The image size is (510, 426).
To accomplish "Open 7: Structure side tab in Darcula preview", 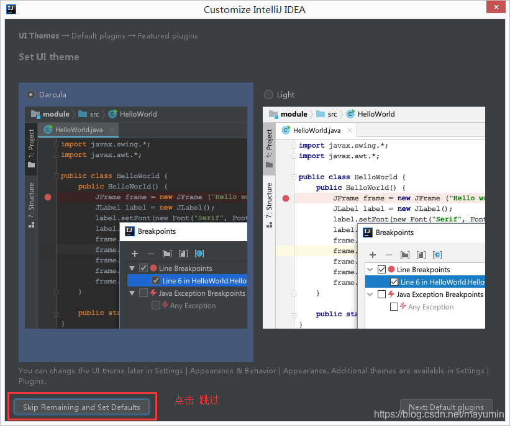I will [31, 205].
